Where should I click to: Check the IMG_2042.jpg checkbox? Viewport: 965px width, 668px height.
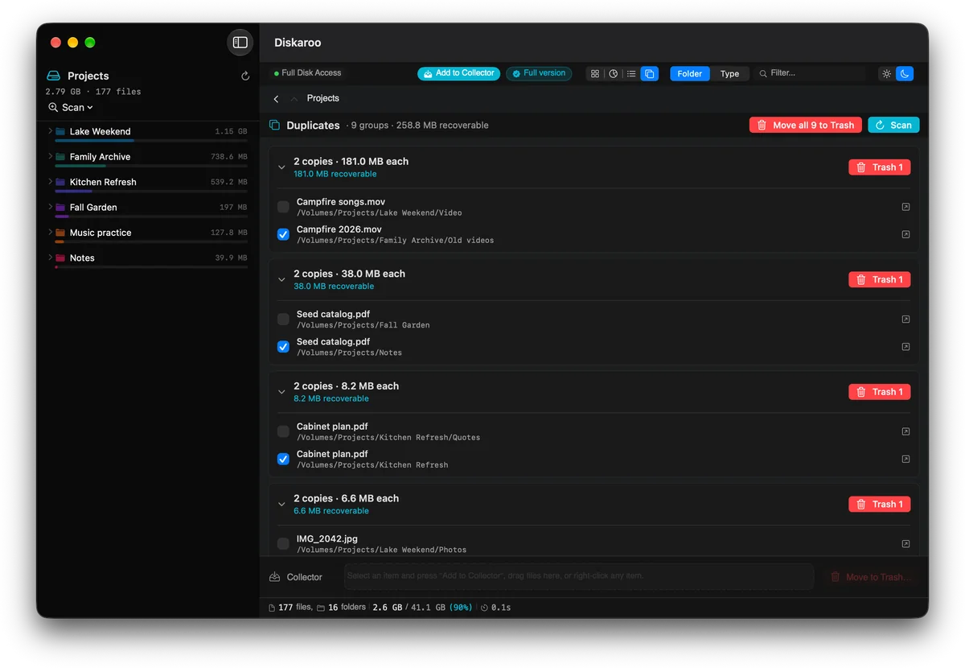[283, 544]
